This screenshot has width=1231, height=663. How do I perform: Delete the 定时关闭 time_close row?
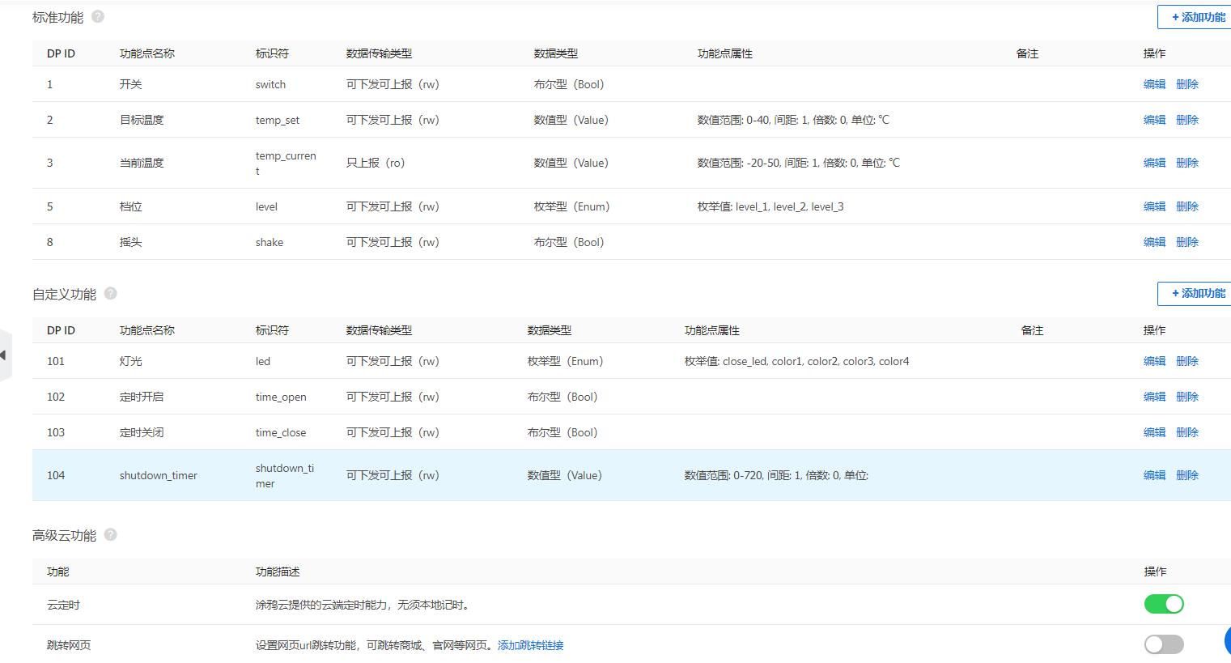point(1187,432)
